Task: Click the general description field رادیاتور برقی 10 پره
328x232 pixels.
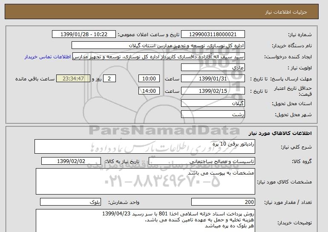Action: click(145, 146)
